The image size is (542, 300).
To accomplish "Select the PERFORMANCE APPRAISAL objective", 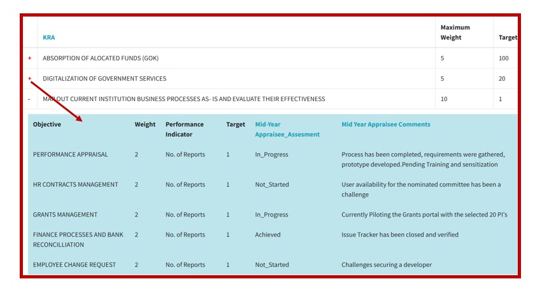I will point(71,154).
